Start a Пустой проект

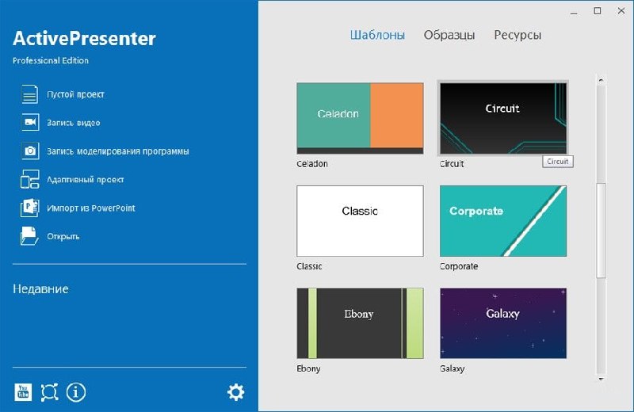tap(75, 94)
